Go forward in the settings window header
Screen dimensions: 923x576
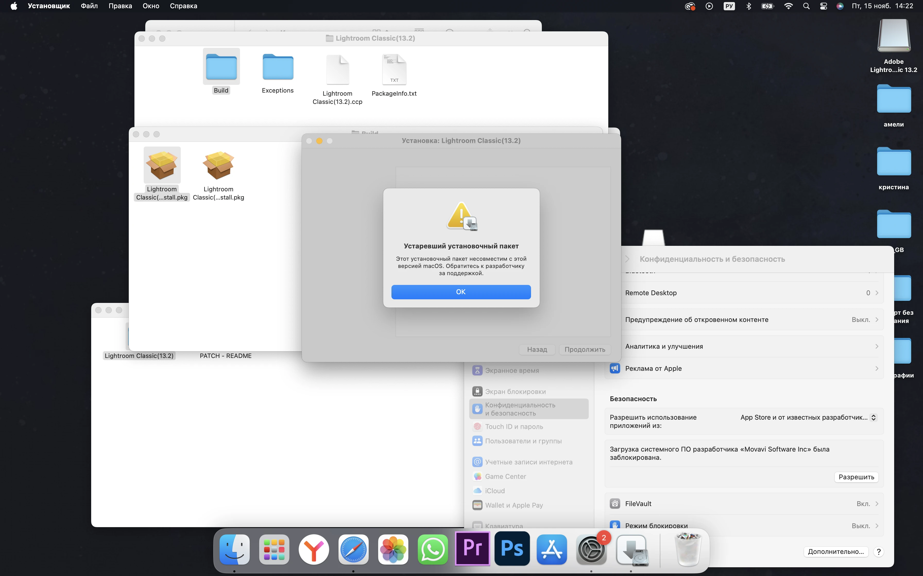point(627,259)
